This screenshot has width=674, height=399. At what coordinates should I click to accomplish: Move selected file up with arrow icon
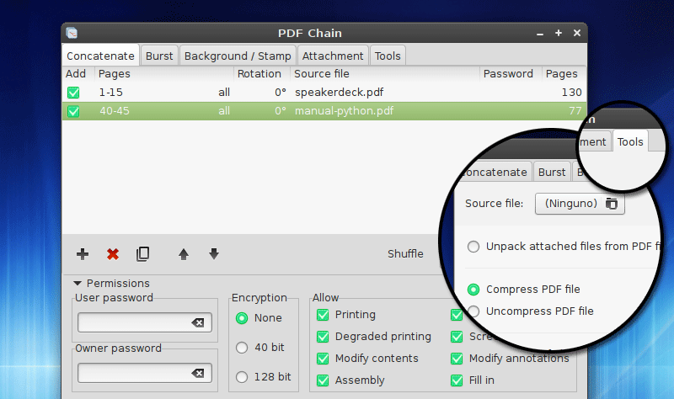(184, 254)
